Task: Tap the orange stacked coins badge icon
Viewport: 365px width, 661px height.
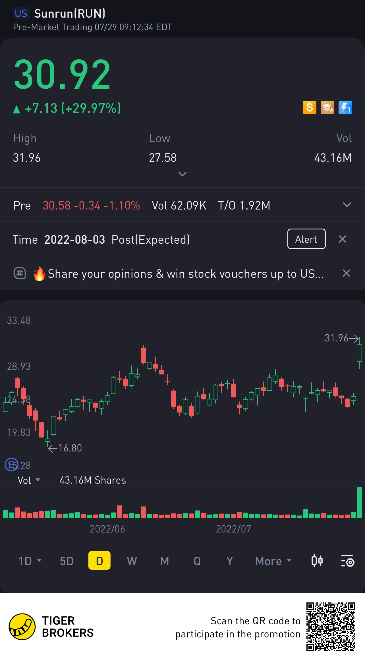Action: 327,107
